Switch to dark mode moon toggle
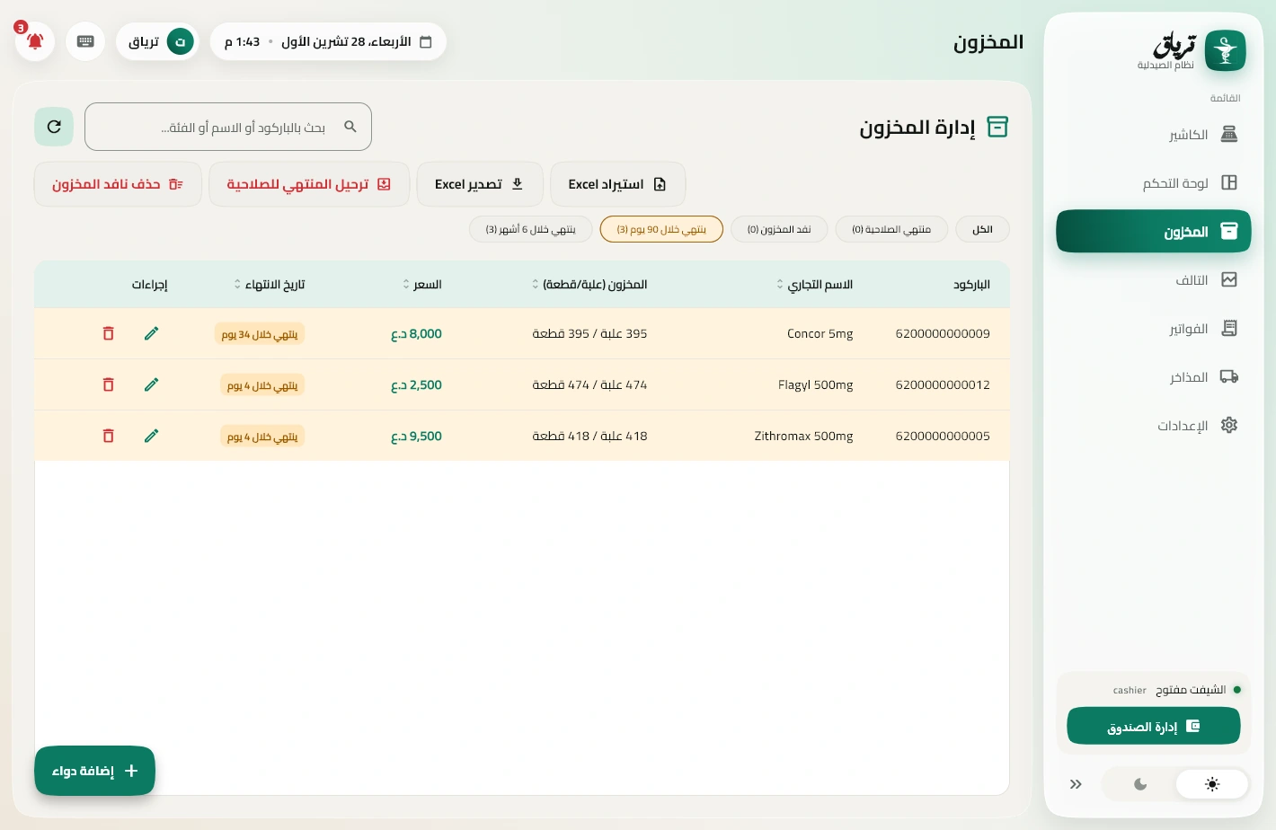This screenshot has width=1276, height=830. click(1140, 784)
